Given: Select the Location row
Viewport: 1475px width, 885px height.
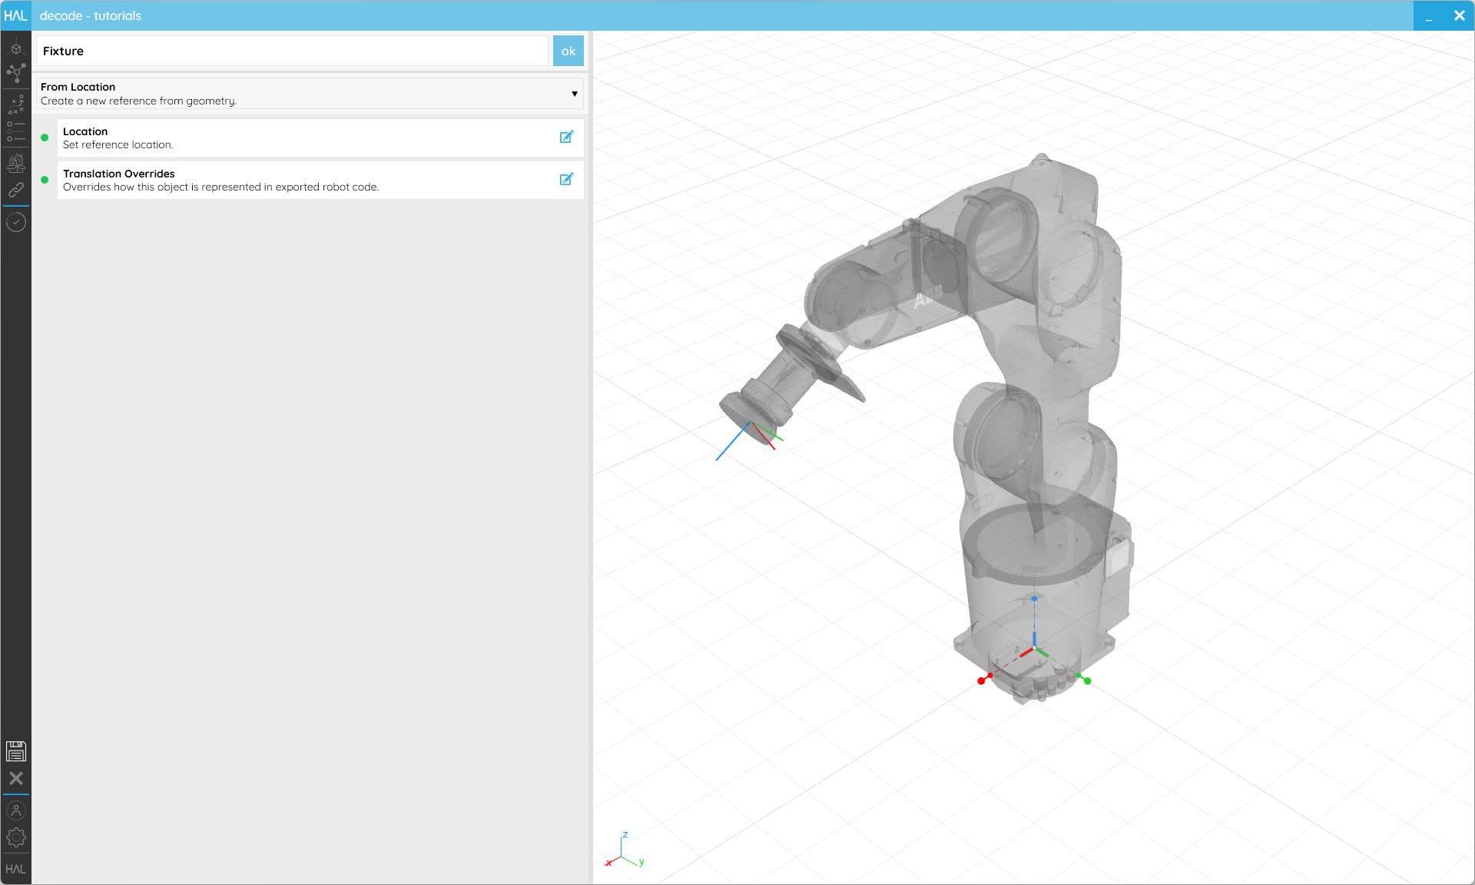Looking at the screenshot, I should point(320,138).
